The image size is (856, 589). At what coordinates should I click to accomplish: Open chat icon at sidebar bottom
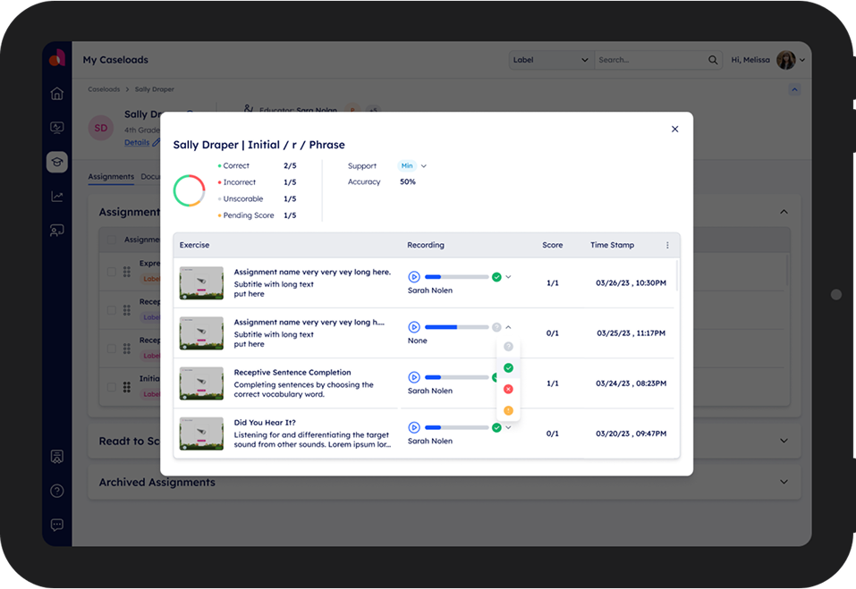point(57,525)
